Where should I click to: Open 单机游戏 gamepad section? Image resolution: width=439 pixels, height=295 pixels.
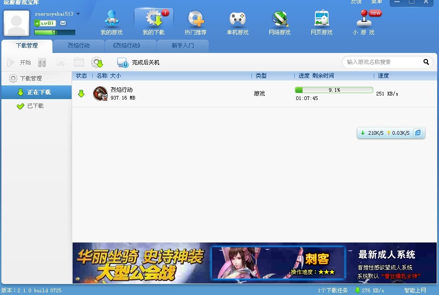pyautogui.click(x=237, y=23)
